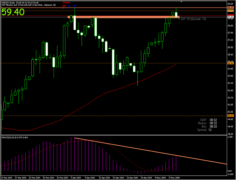236x180 pixels.
Task: Click the chart shift triangle marker at top
Action: (x=181, y=2)
